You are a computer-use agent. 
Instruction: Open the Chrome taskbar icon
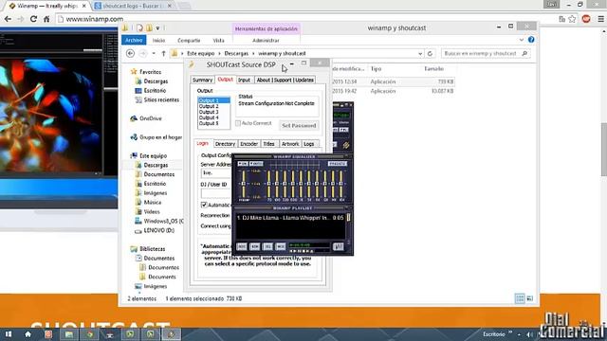pyautogui.click(x=89, y=334)
